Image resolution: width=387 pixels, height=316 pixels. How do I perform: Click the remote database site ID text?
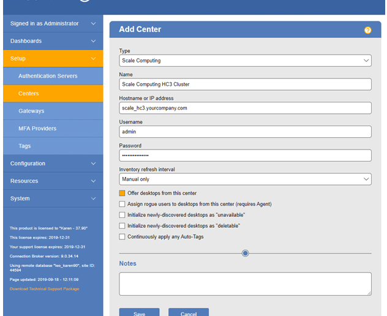pos(52,268)
